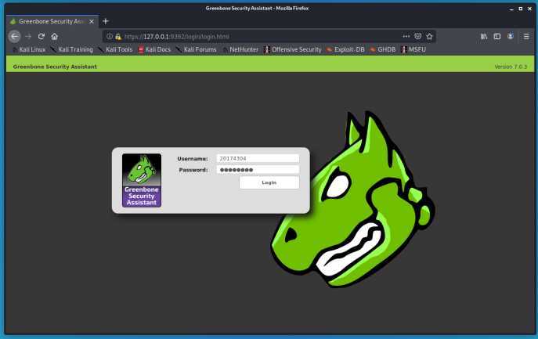The height and width of the screenshot is (339, 538).
Task: Open the Firefox account icon
Action: 511,36
